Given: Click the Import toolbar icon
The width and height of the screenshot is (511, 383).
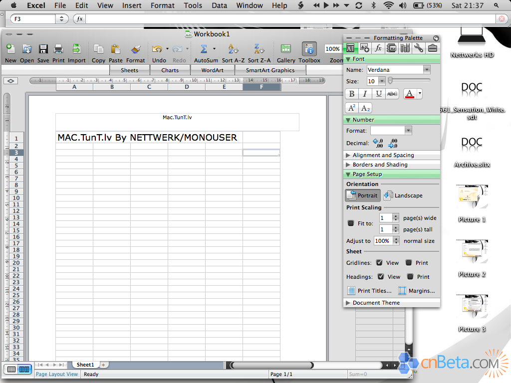Looking at the screenshot, I should click(x=76, y=49).
